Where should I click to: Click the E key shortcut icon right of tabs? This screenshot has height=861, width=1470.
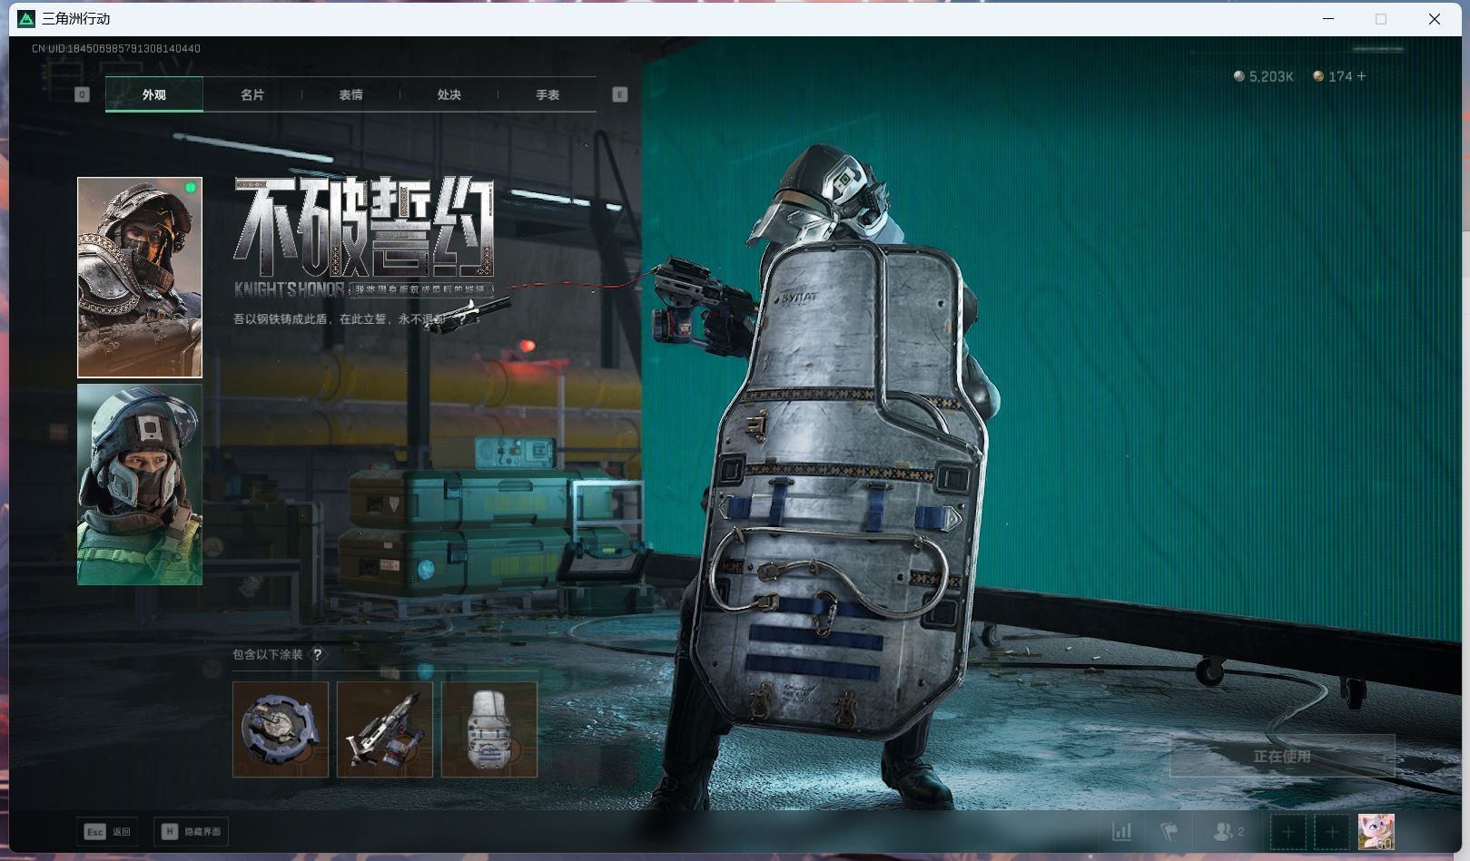620,93
